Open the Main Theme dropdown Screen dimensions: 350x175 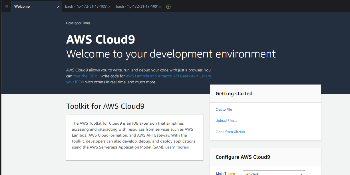tap(274, 173)
